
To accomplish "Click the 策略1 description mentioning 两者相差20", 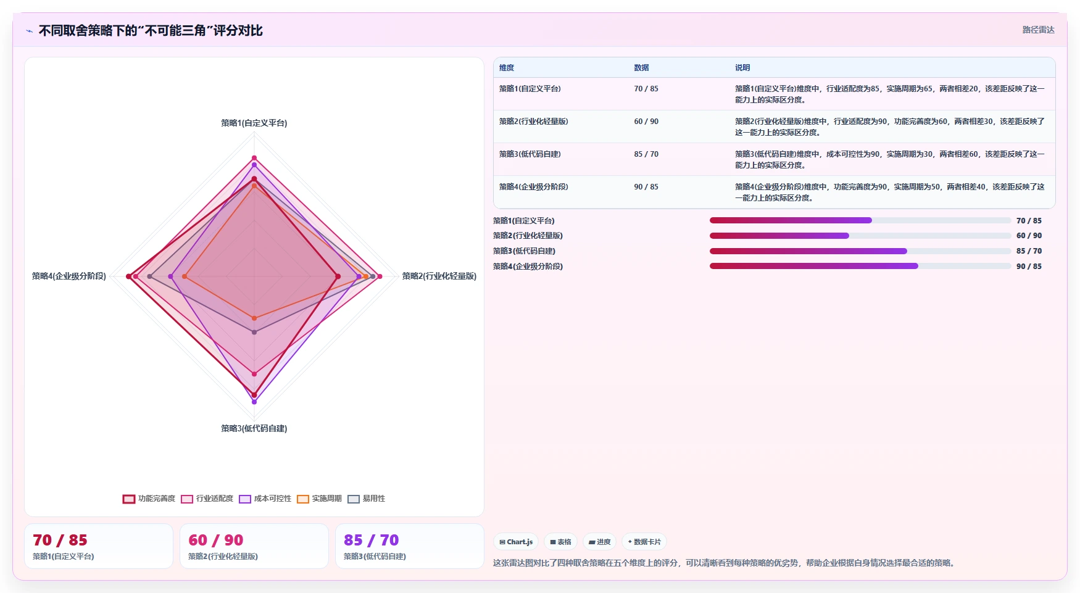I will coord(889,94).
